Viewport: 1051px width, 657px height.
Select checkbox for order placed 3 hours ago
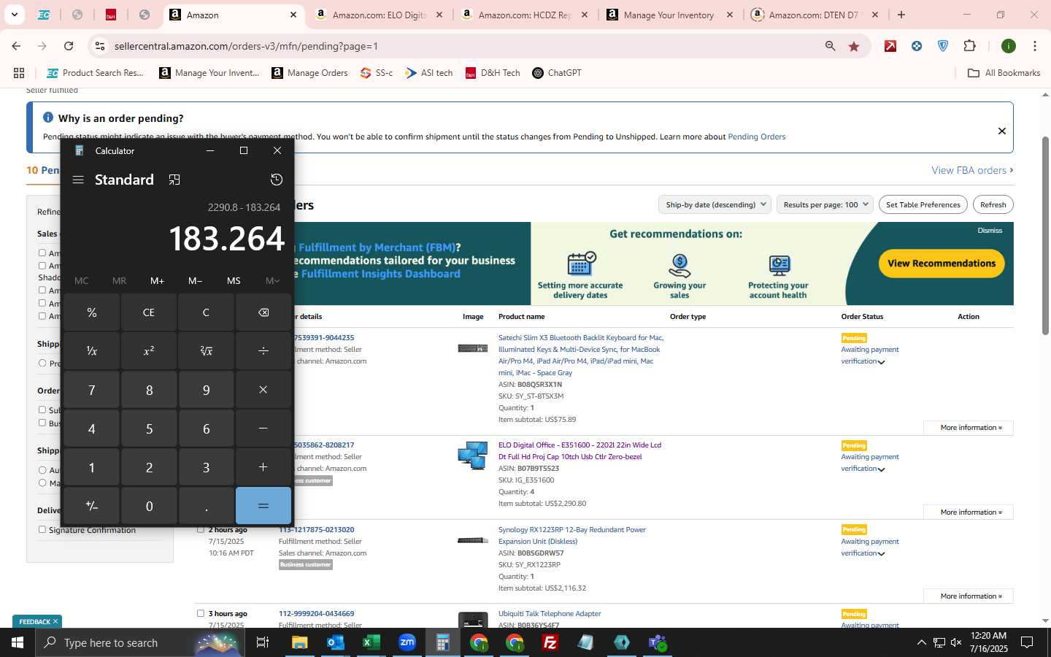pyautogui.click(x=201, y=614)
